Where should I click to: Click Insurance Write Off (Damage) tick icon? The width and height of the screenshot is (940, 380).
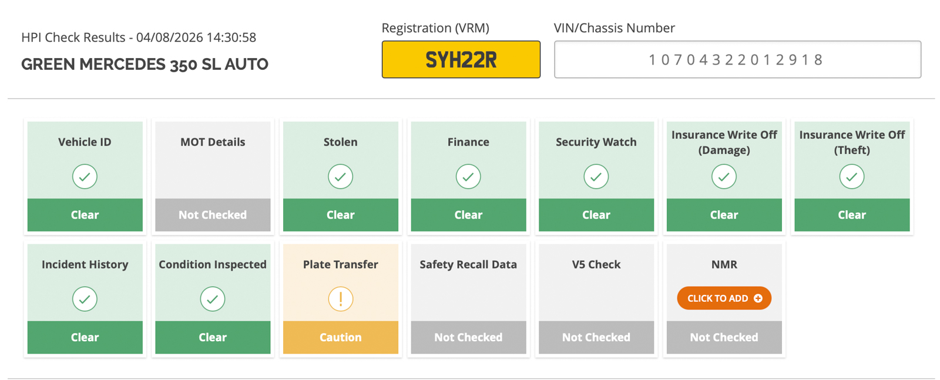(x=724, y=176)
